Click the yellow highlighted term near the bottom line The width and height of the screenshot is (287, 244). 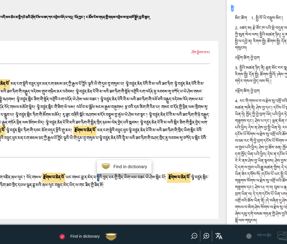53,177
